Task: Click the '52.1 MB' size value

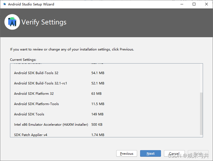Action: point(98,83)
